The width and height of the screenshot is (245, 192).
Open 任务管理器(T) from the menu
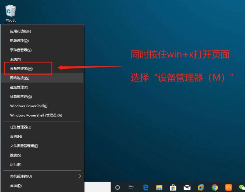[21, 127]
